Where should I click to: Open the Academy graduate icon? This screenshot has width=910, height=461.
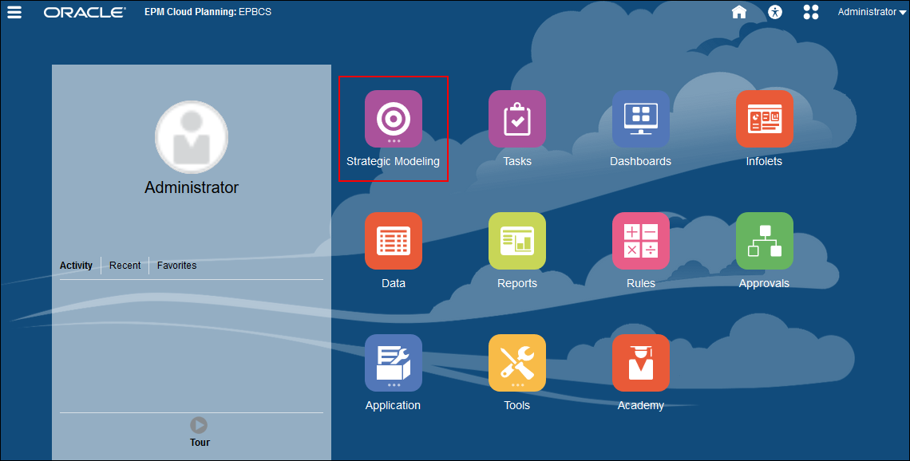click(641, 362)
